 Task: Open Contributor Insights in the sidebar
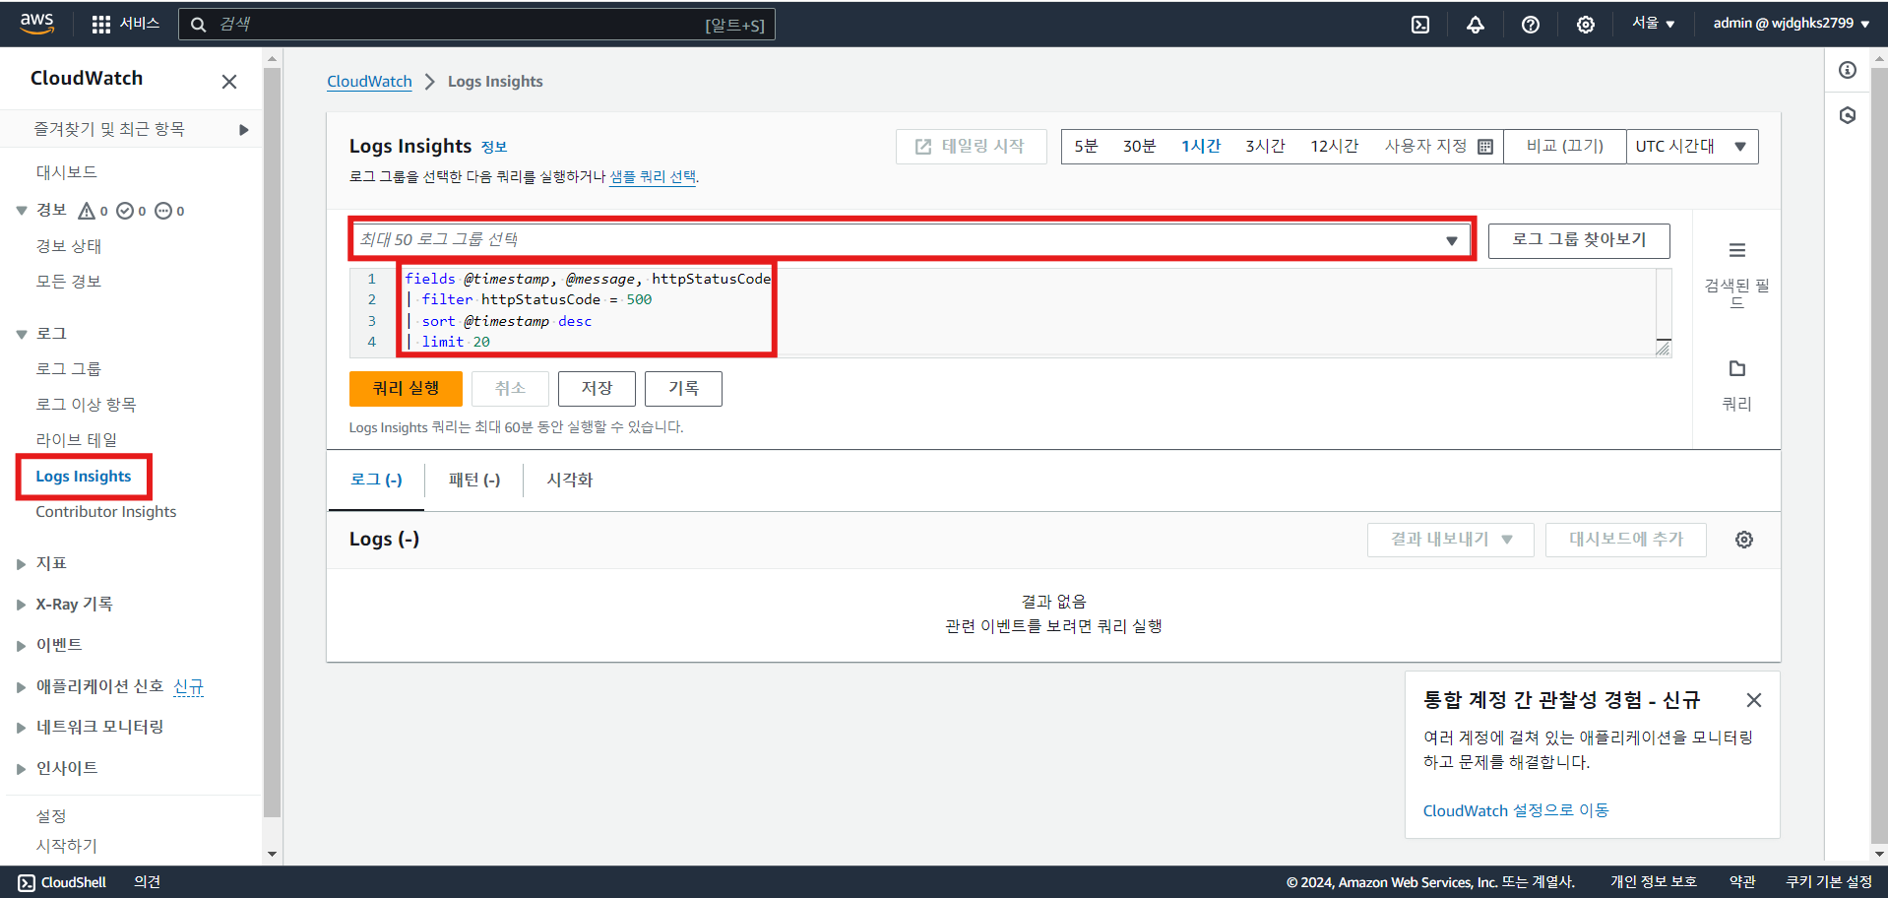point(106,512)
